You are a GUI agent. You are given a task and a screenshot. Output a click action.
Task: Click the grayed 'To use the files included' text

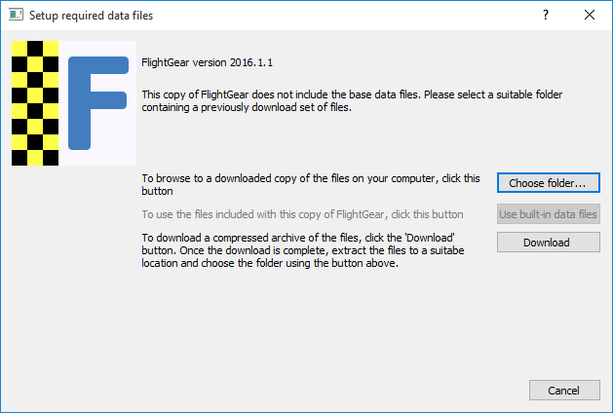click(302, 214)
